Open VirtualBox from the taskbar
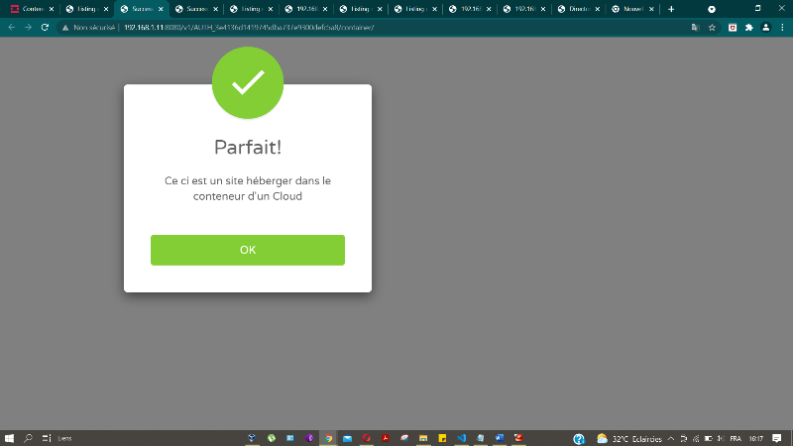Screen dimensions: 793x446 [252, 438]
